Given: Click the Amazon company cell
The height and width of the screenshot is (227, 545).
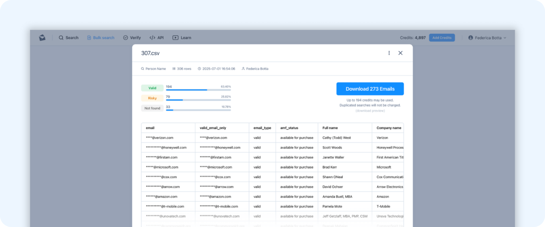Looking at the screenshot, I should pos(388,197).
